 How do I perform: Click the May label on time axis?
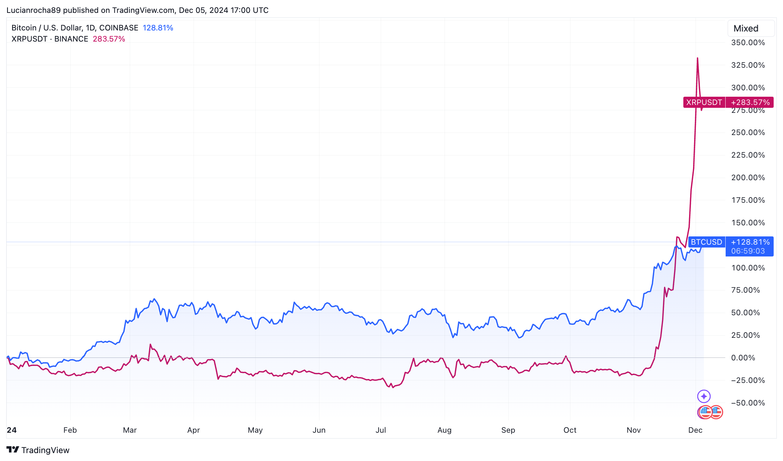click(x=255, y=430)
